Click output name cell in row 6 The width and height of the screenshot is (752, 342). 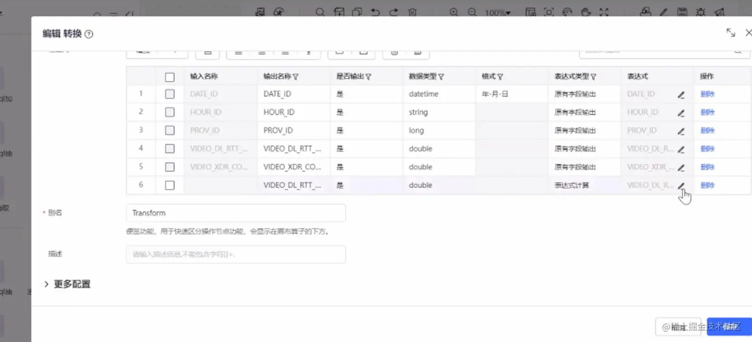coord(294,185)
